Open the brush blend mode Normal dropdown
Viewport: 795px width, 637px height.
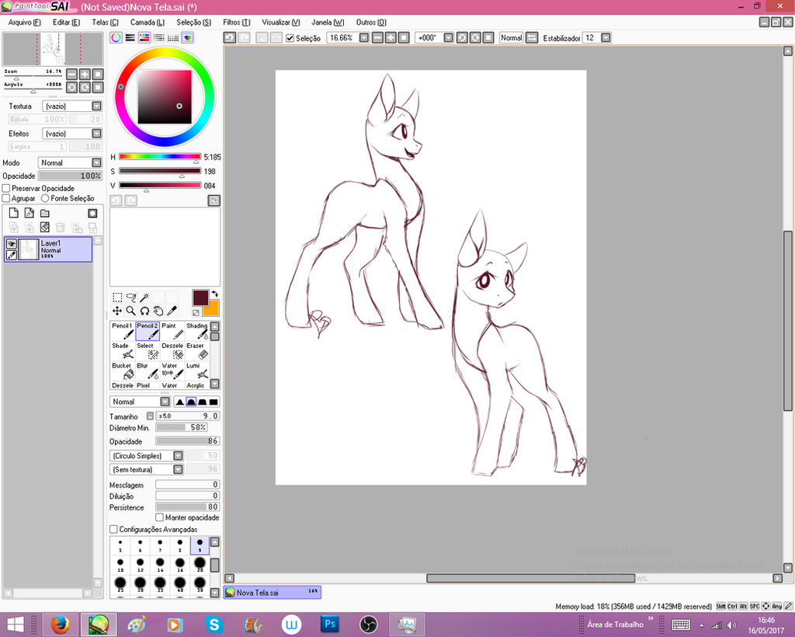(140, 402)
